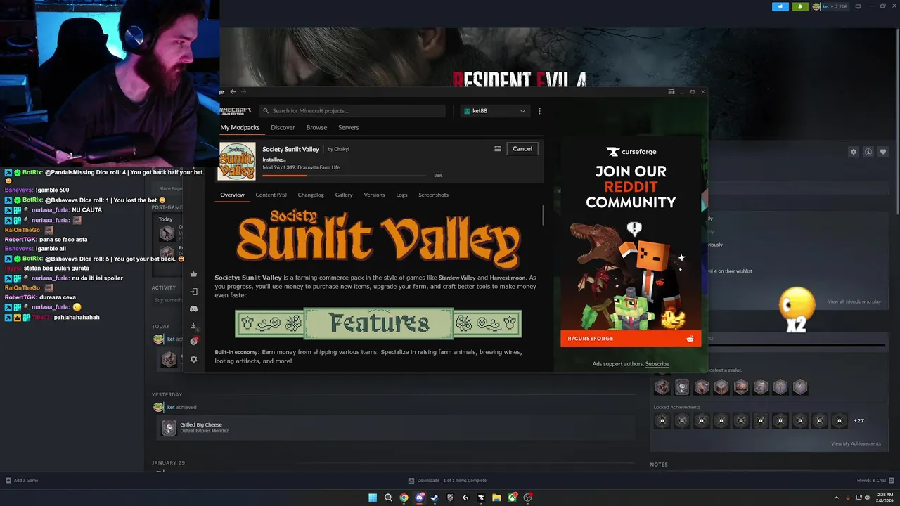The height and width of the screenshot is (506, 900).
Task: Click the installation progress bar
Action: [x=344, y=176]
